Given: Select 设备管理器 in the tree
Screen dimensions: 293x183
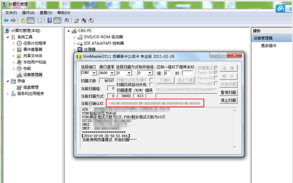Looking at the screenshot, I should coord(33,75).
